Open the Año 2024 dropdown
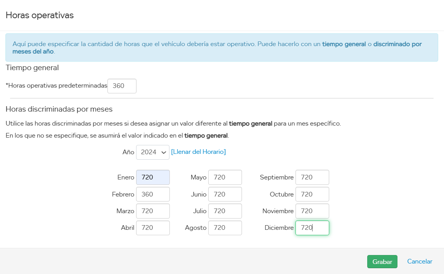The height and width of the screenshot is (274, 444). 153,152
